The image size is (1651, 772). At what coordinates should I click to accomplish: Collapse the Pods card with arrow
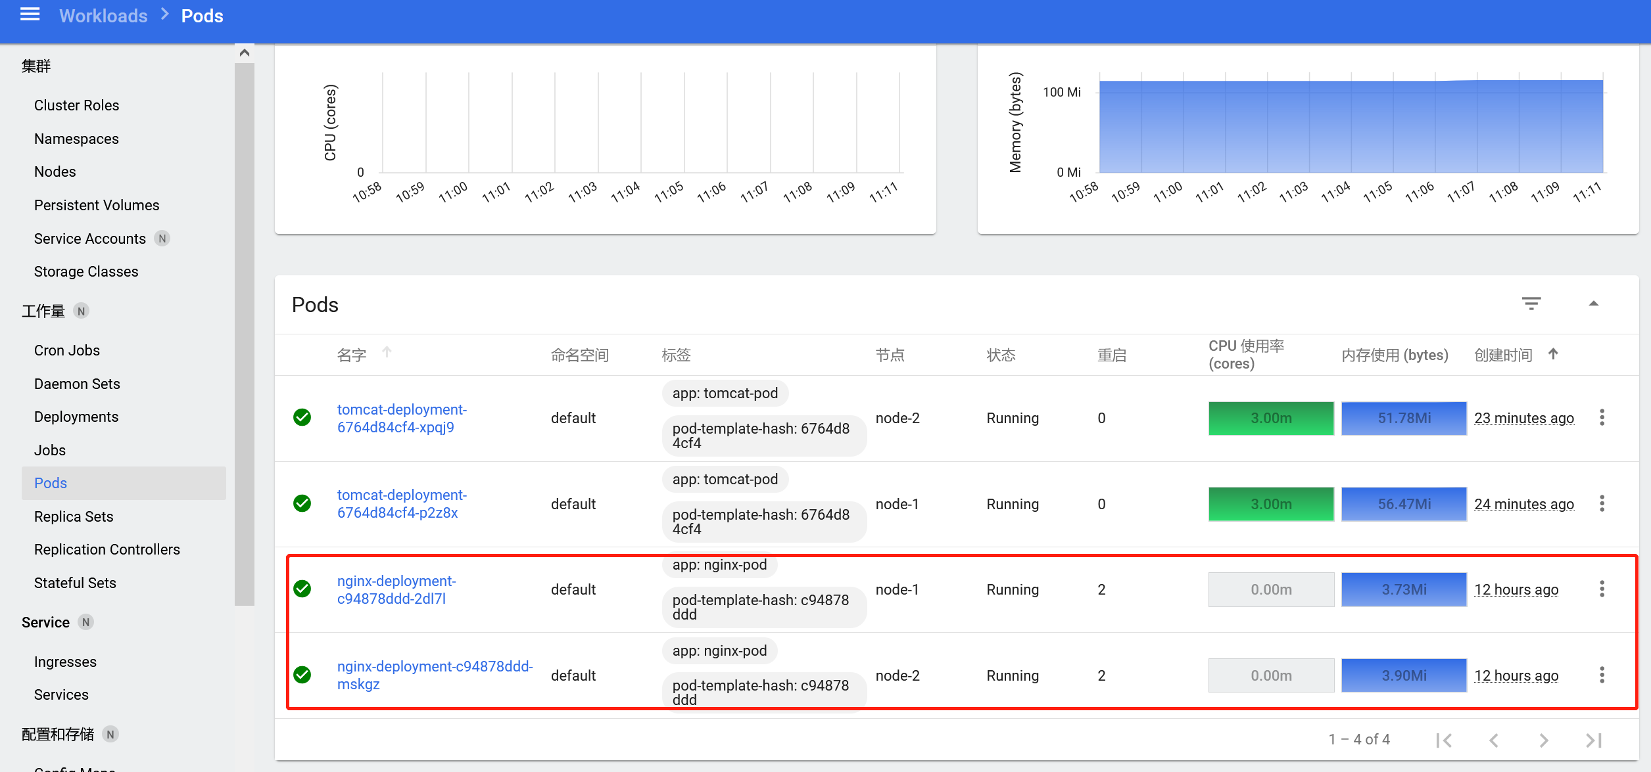pos(1593,304)
